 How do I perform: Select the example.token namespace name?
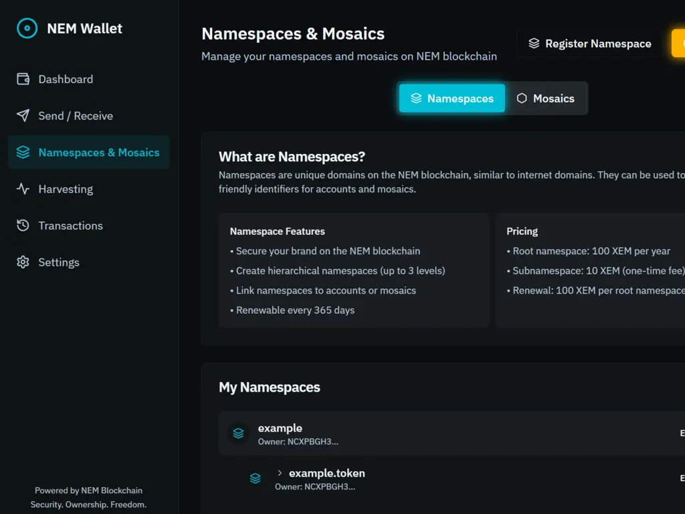326,473
